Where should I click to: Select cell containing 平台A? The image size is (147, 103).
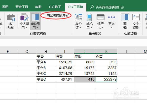(x=46, y=62)
